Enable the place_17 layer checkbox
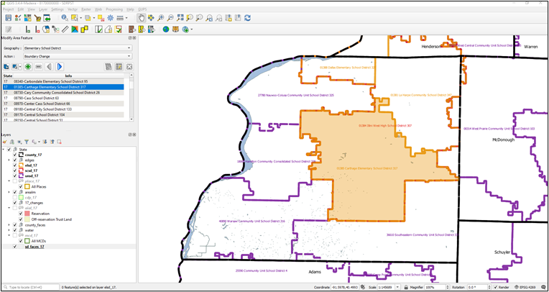The image size is (549, 292). [x=14, y=181]
